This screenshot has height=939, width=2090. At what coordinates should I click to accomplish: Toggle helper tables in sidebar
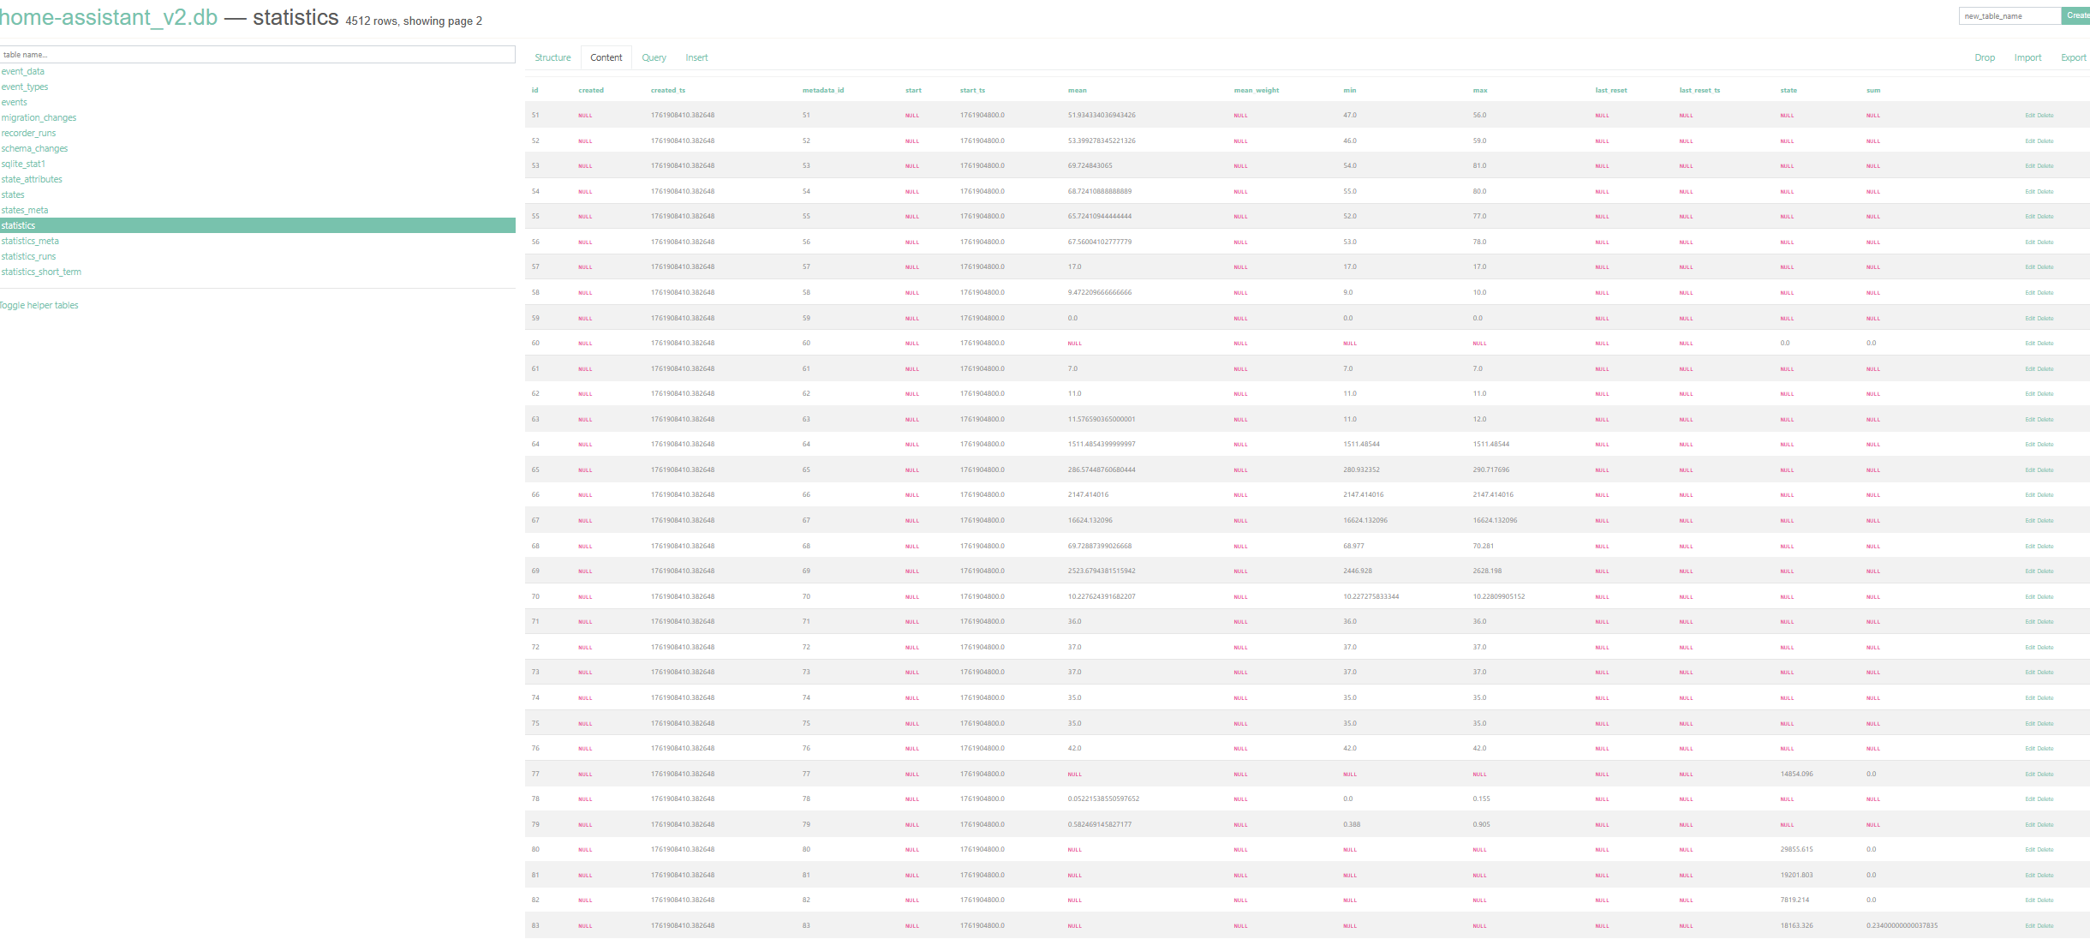coord(39,305)
